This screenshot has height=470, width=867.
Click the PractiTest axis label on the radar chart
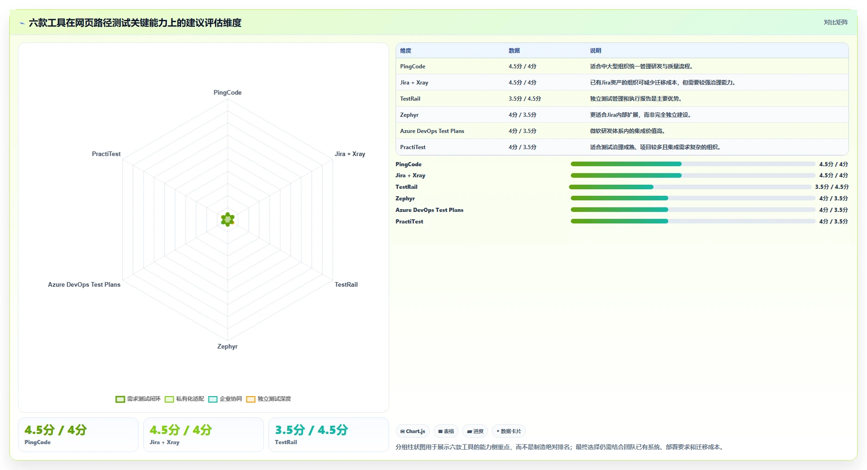point(106,154)
